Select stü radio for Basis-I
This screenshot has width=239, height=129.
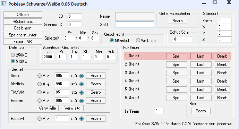[82, 119]
